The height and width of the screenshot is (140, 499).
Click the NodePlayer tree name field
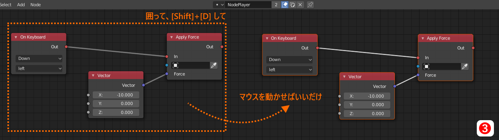point(248,5)
